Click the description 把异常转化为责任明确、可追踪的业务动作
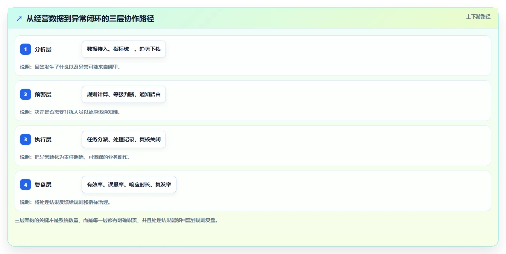This screenshot has width=506, height=254. [82, 157]
